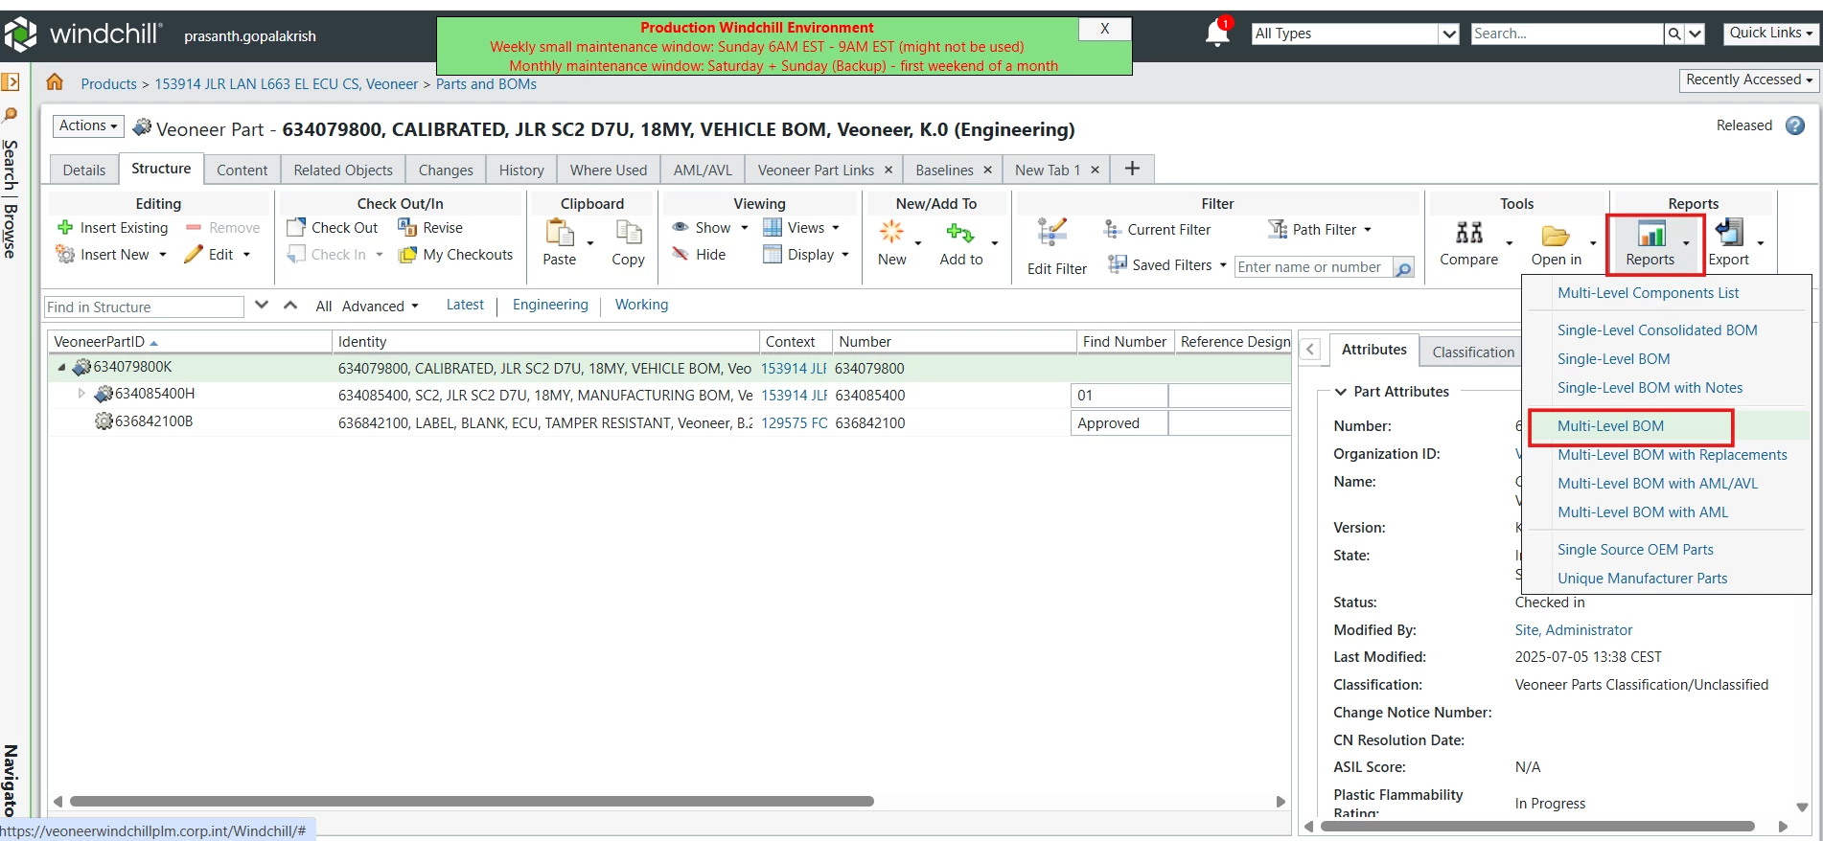Screen dimensions: 1823x841
Task: Select Multi-Level BOM report
Action: pos(1610,426)
